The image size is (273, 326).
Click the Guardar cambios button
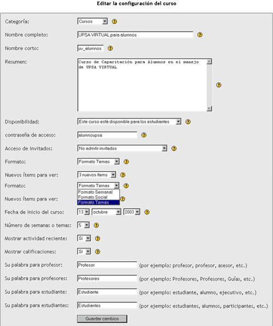click(x=102, y=319)
